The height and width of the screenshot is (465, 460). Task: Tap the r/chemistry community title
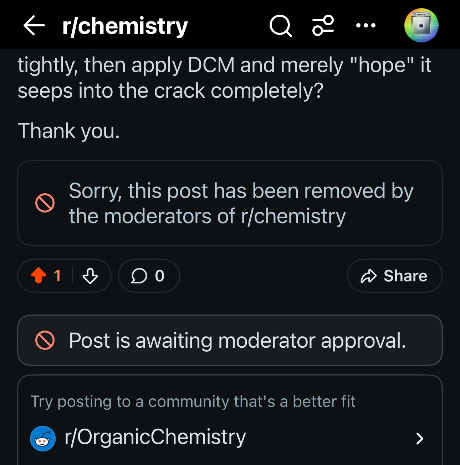click(125, 26)
